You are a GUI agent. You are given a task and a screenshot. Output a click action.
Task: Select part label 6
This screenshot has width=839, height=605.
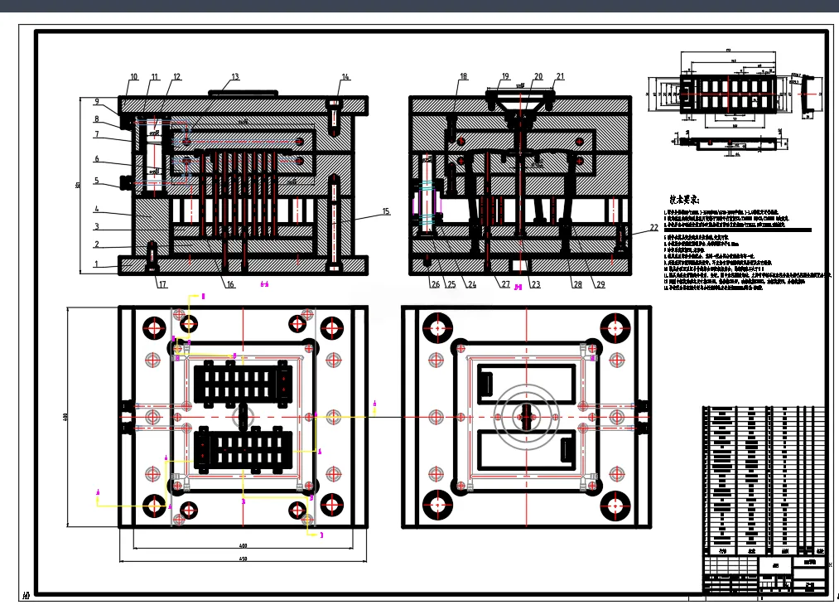(x=96, y=158)
